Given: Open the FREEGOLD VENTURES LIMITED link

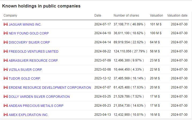Looking at the screenshot, I should coord(34,51).
